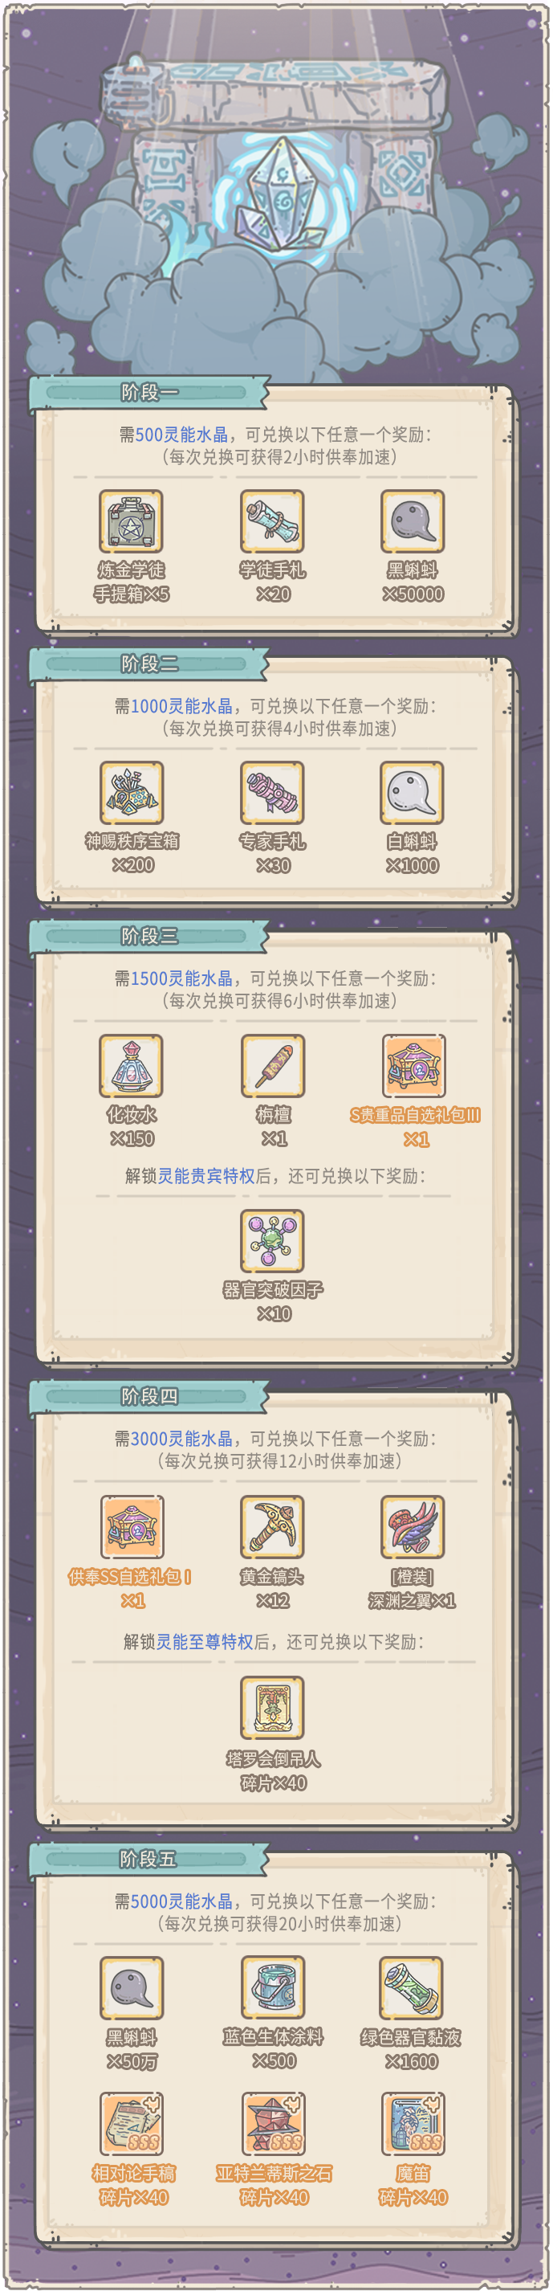Viewport: 553px width, 2295px height.
Task: Click the 黄金镐头 pickaxe icon
Action: coord(273,1527)
